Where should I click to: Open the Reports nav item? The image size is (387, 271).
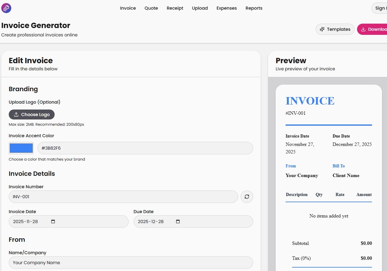click(x=254, y=8)
